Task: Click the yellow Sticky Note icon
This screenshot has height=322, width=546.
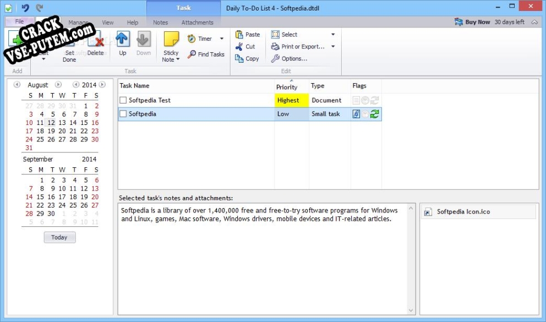Action: (x=171, y=39)
